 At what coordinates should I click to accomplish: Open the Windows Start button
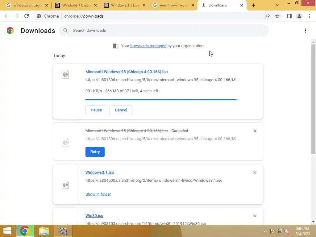[x=7, y=231]
